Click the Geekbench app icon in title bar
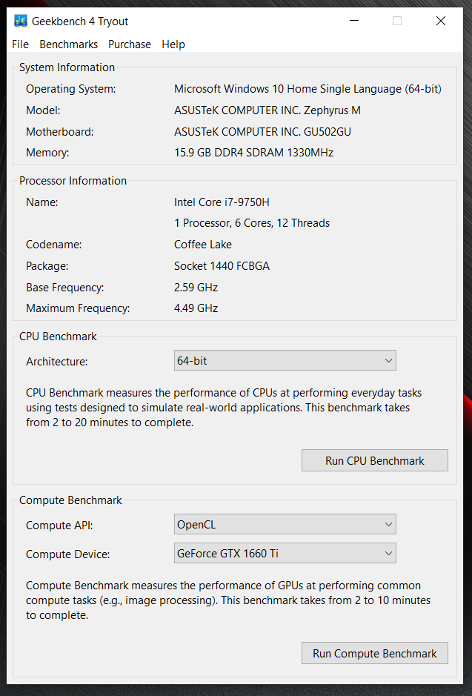 (x=21, y=21)
